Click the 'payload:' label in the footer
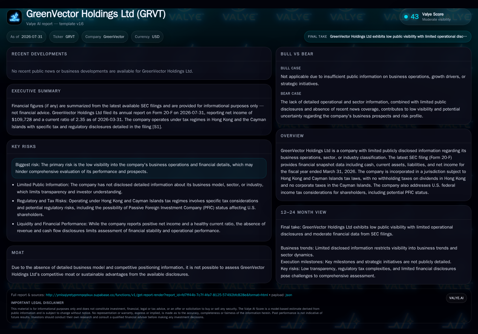This screenshot has width=478, height=334. [278, 295]
